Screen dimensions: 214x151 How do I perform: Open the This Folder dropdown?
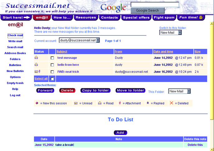pyautogui.click(x=179, y=91)
